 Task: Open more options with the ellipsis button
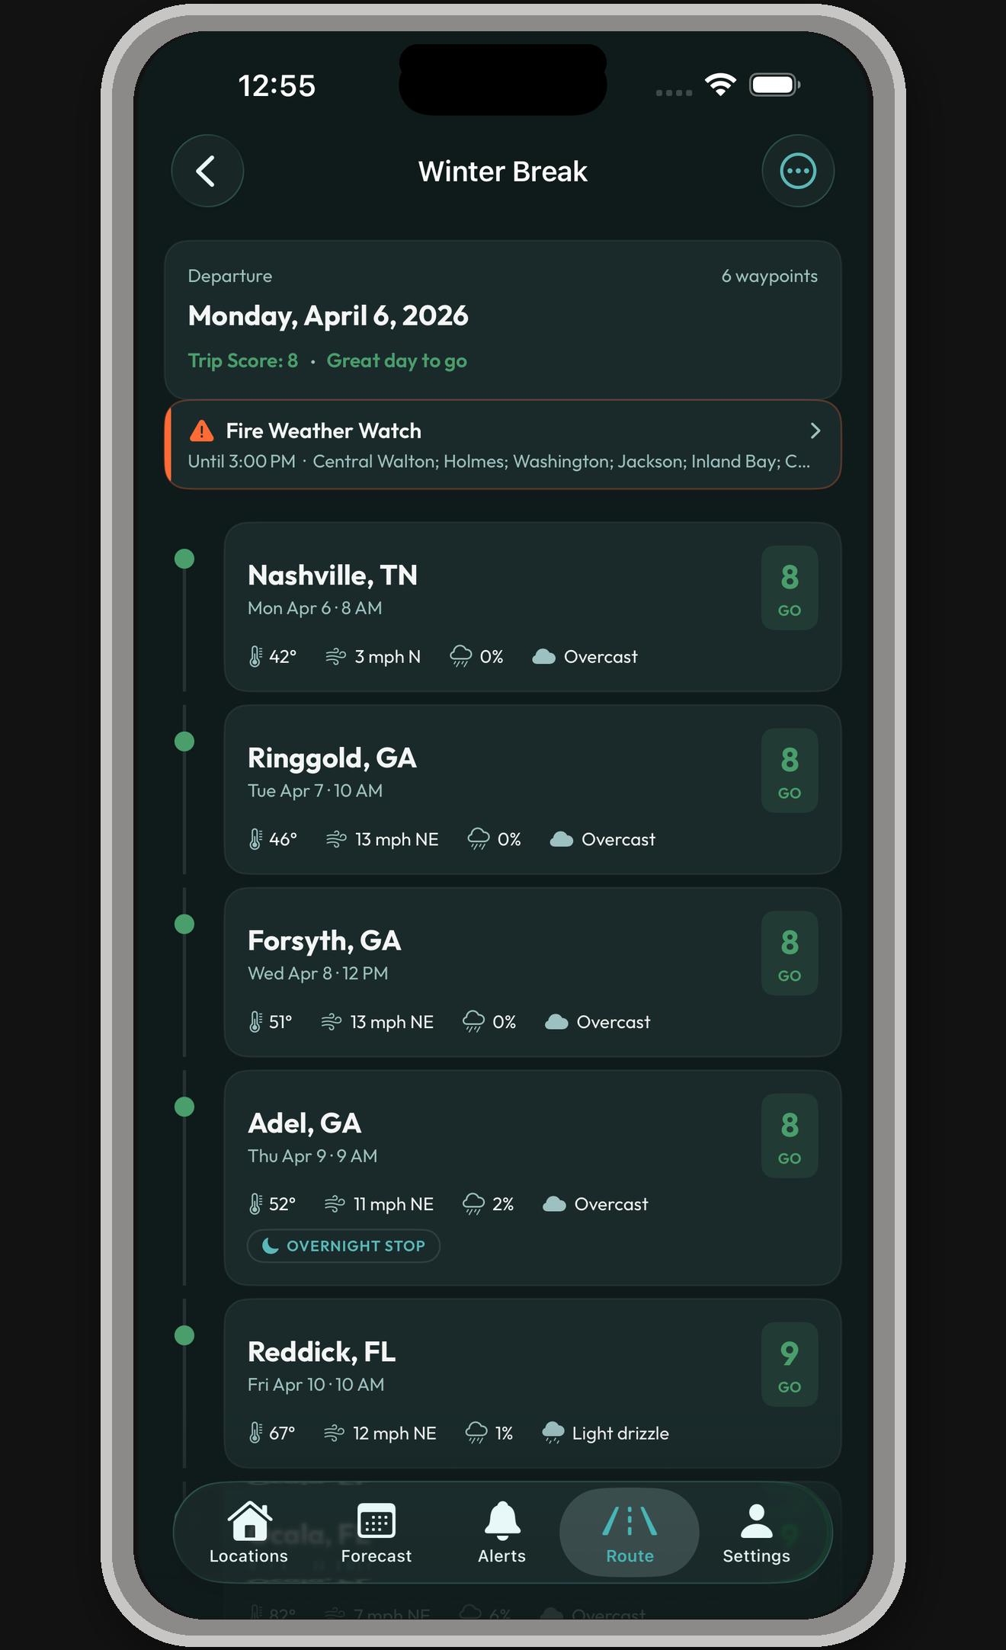[798, 171]
